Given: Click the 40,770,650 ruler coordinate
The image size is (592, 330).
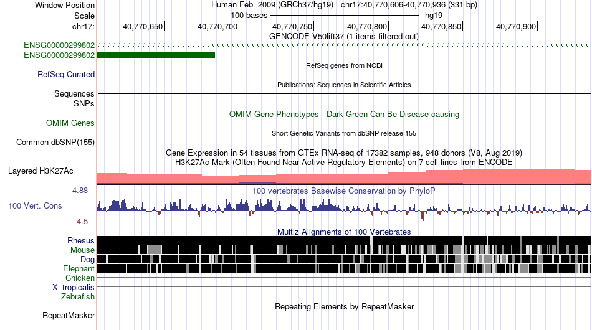Looking at the screenshot, I should point(143,26).
